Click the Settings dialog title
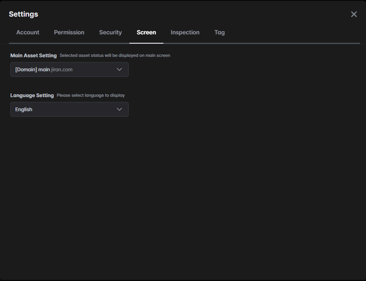Image resolution: width=366 pixels, height=281 pixels. (23, 14)
